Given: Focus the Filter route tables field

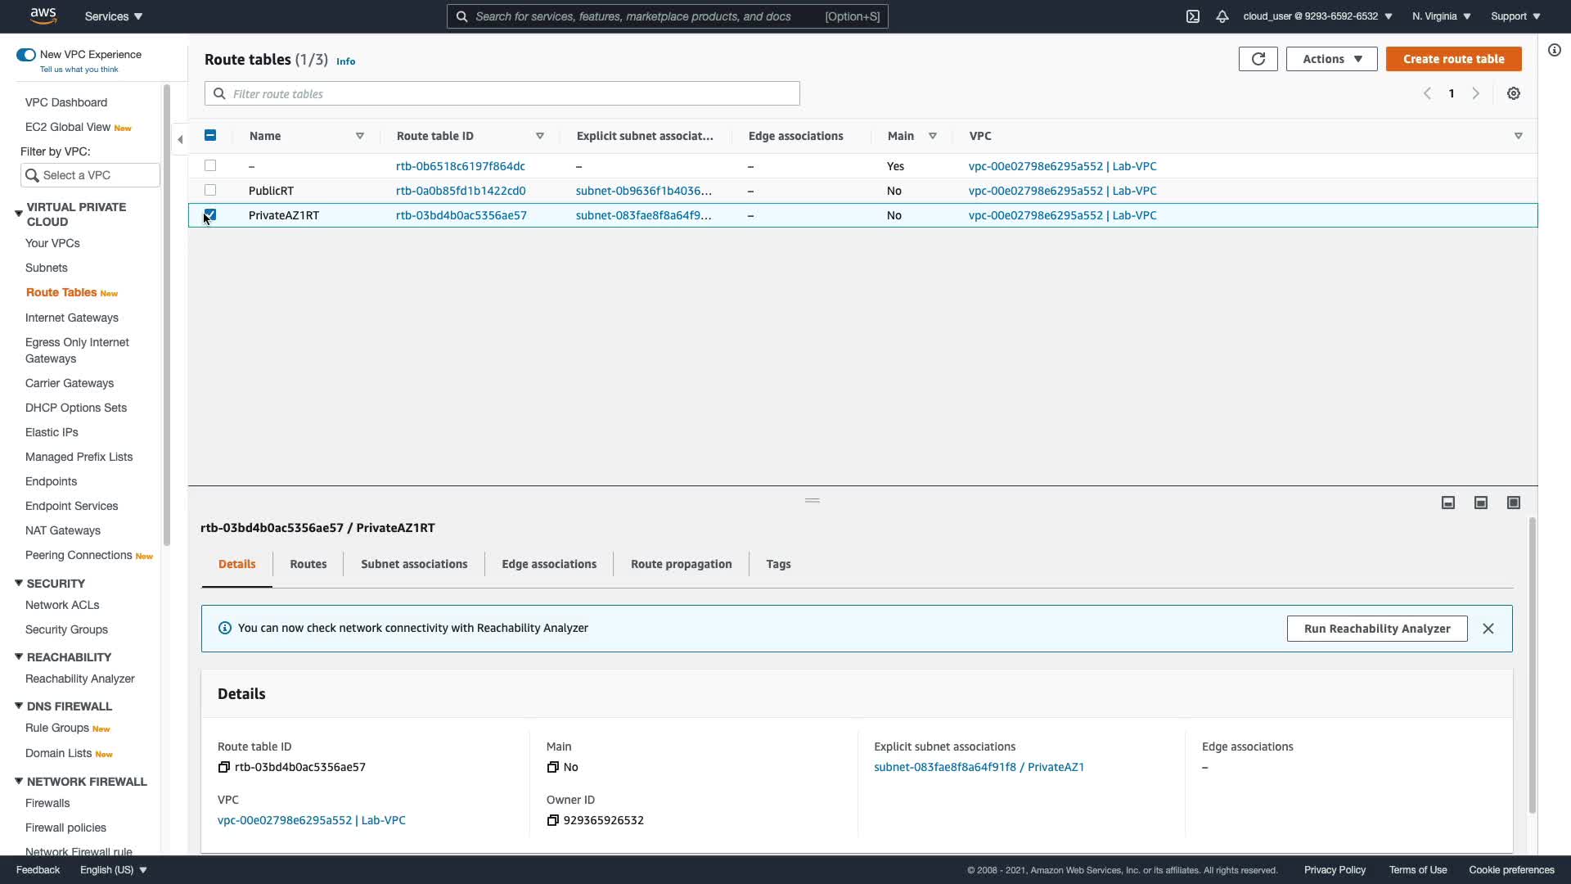Looking at the screenshot, I should (502, 93).
